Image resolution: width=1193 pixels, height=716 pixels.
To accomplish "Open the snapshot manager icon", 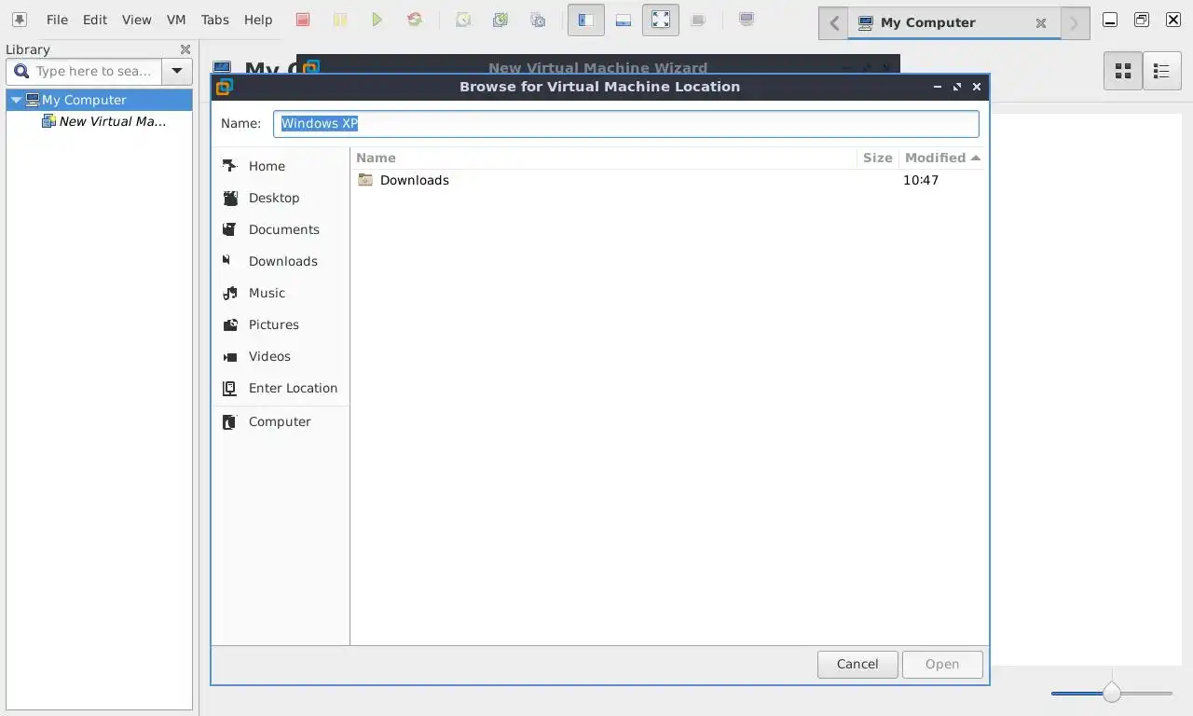I will pyautogui.click(x=538, y=20).
